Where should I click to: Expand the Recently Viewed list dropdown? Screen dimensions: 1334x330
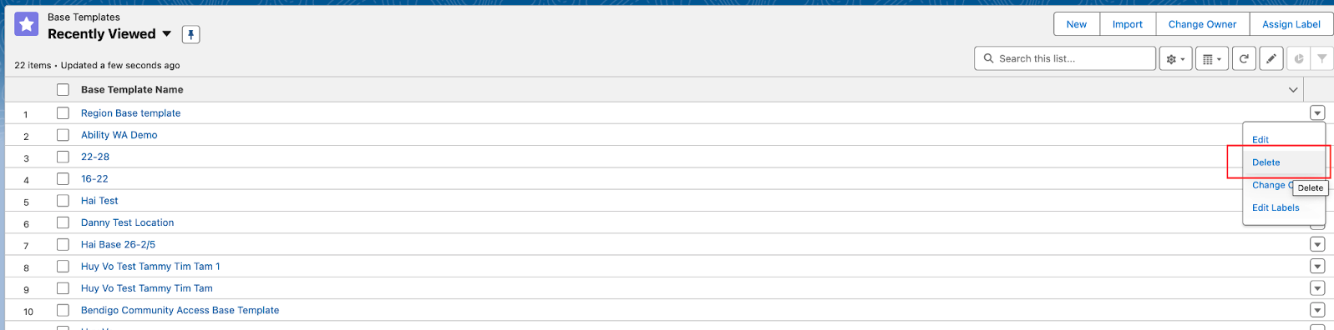coord(166,34)
